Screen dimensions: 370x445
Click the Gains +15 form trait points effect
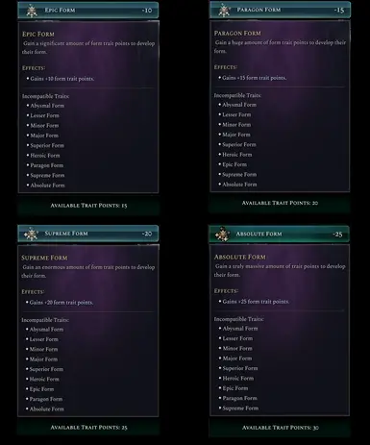point(255,78)
